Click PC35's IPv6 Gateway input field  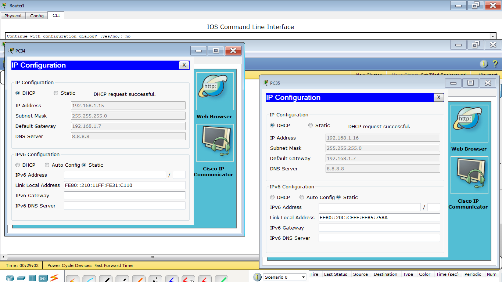click(379, 228)
